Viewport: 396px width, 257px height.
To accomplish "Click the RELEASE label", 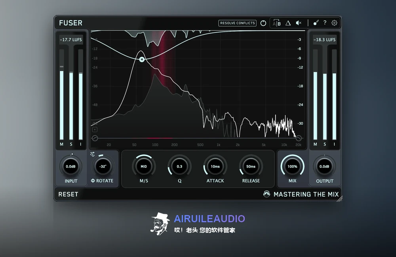I will pos(251,181).
